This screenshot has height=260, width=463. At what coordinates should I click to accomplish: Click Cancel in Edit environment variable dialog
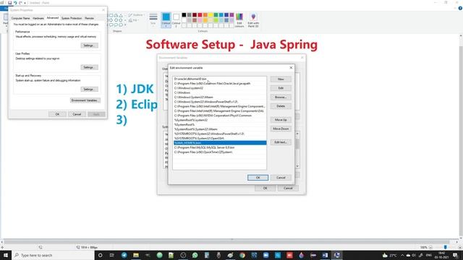[281, 178]
